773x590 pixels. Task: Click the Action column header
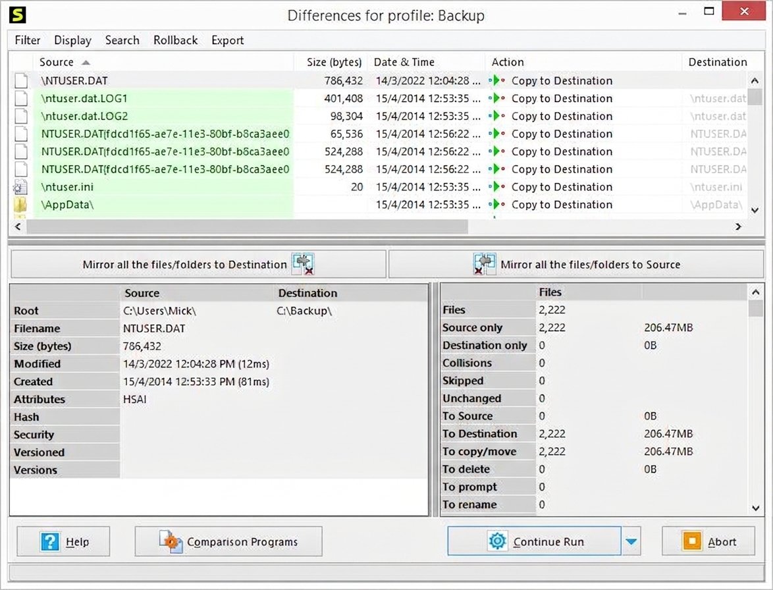tap(583, 62)
